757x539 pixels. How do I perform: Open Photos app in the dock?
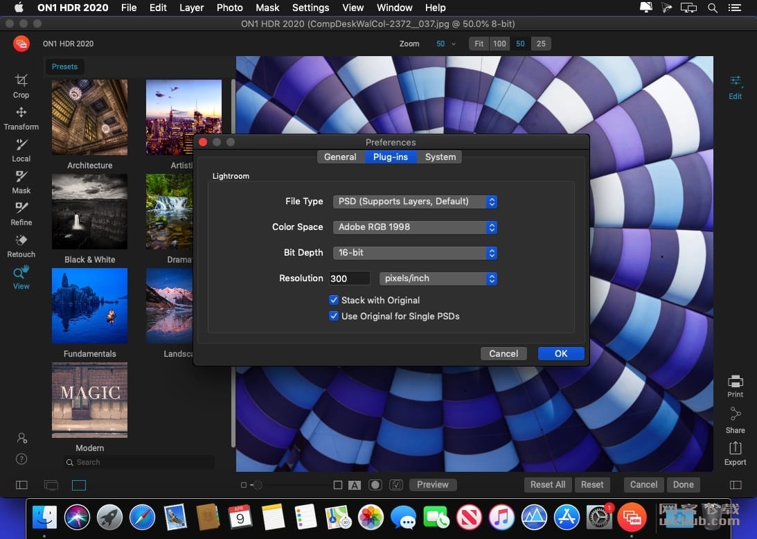click(371, 518)
